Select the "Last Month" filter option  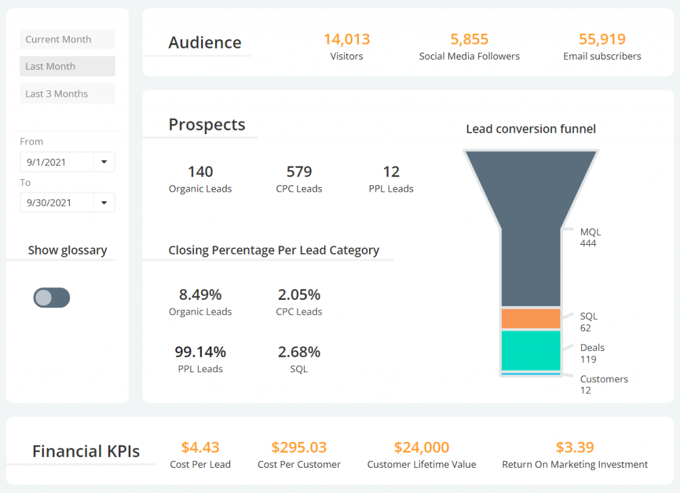[x=67, y=66]
